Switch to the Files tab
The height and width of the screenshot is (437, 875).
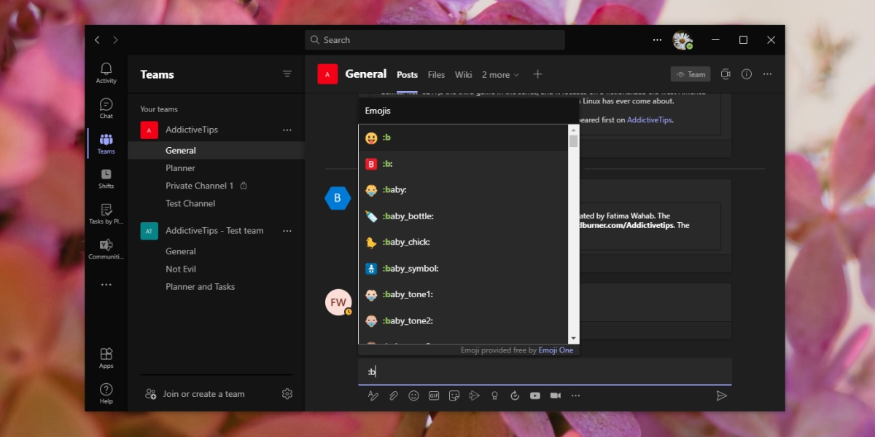(436, 74)
